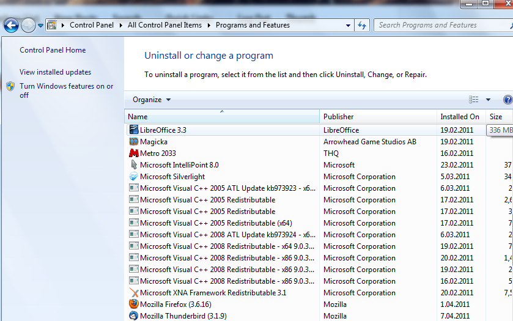Click the THQ publisher cell

[x=331, y=153]
